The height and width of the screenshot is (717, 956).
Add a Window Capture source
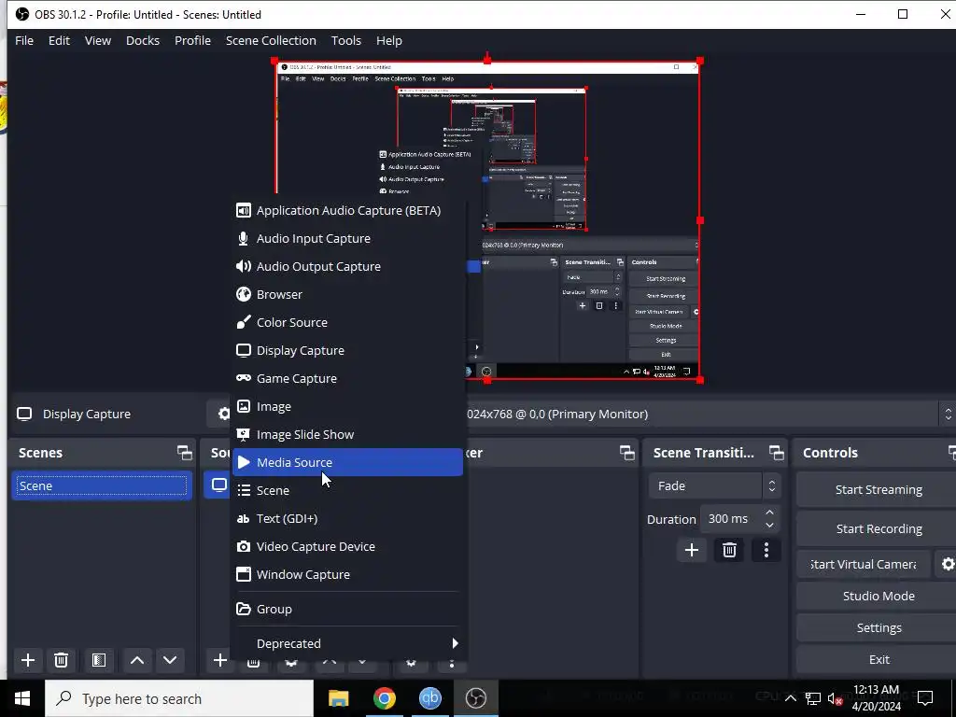pyautogui.click(x=347, y=574)
